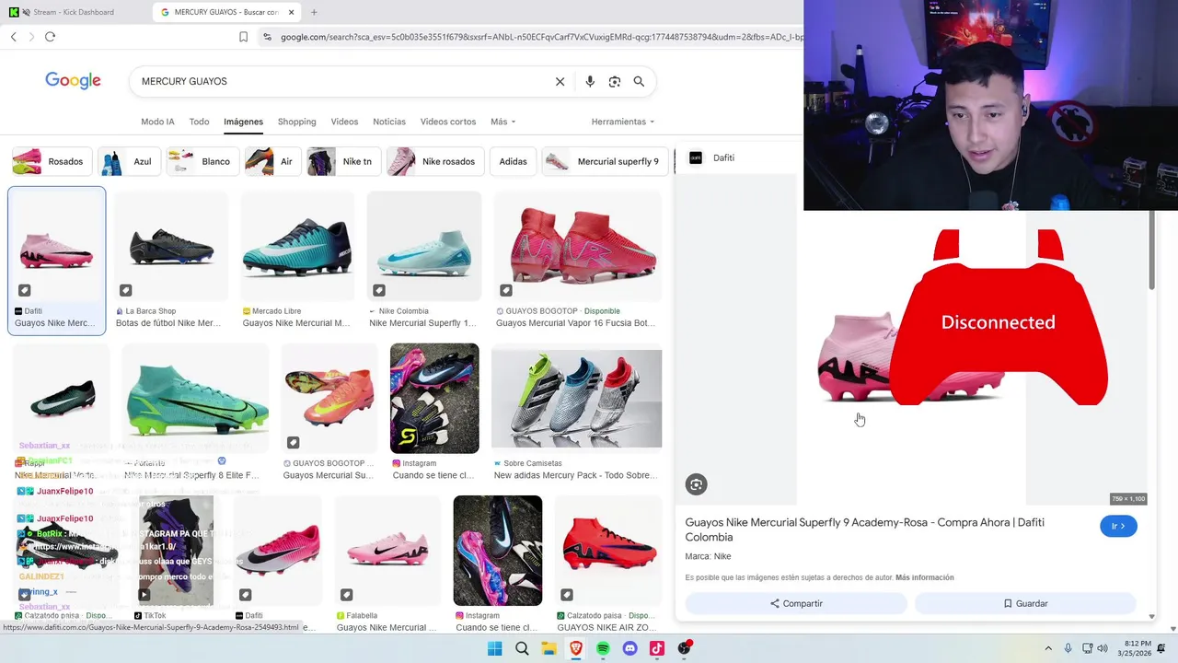Filter images by Azul chip

(x=128, y=161)
